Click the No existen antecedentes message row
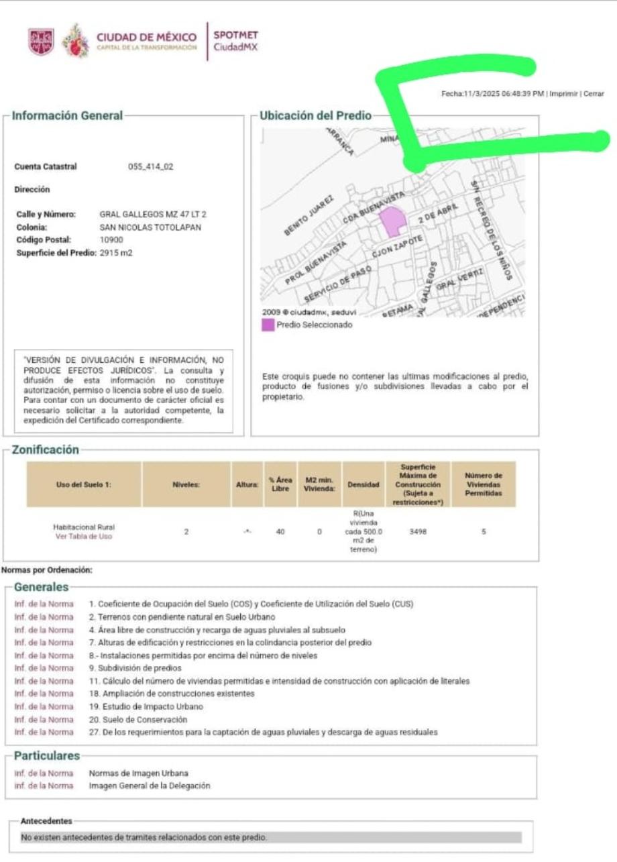Image resolution: width=617 pixels, height=862 pixels. click(x=271, y=838)
